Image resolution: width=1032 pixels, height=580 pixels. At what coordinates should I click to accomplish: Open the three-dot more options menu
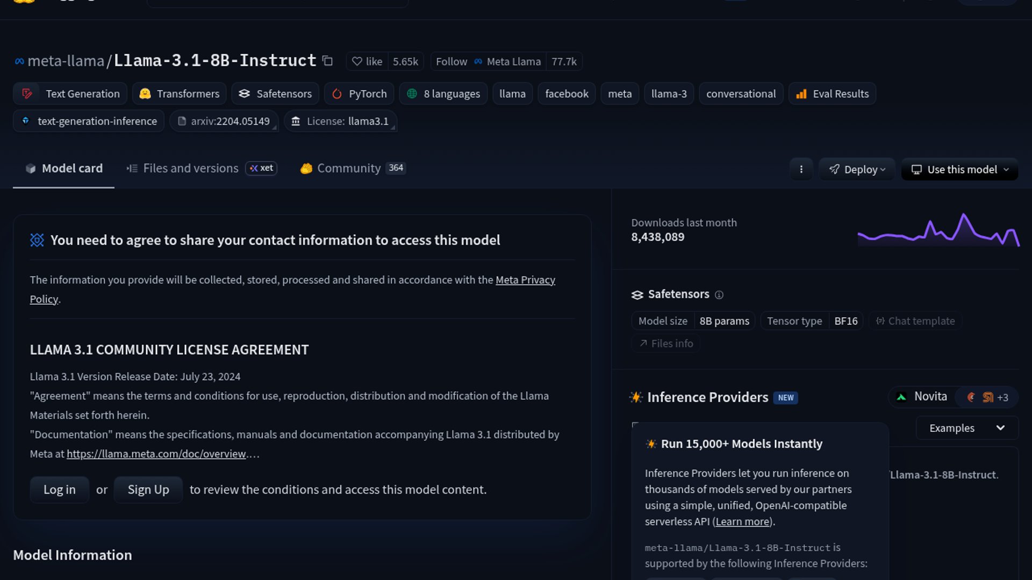(801, 169)
